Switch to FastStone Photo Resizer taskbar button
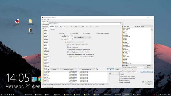The image size is (171, 96). 127,95
